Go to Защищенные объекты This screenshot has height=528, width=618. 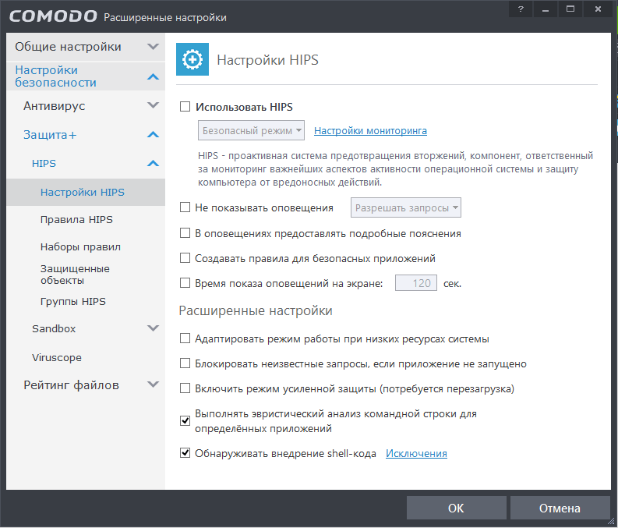(x=75, y=275)
